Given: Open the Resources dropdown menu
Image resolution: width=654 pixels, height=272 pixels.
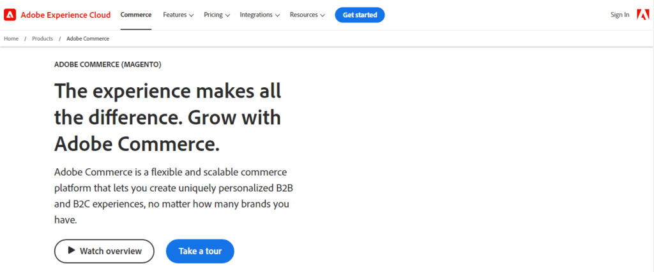Looking at the screenshot, I should [307, 15].
